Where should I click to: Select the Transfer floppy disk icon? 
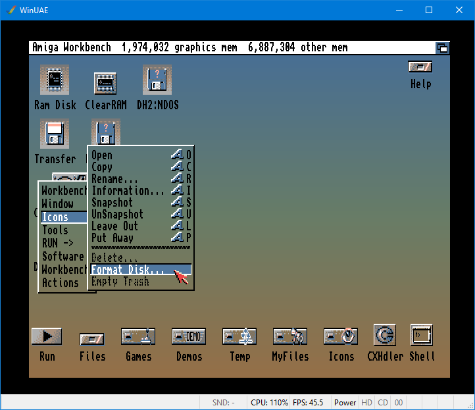55,134
